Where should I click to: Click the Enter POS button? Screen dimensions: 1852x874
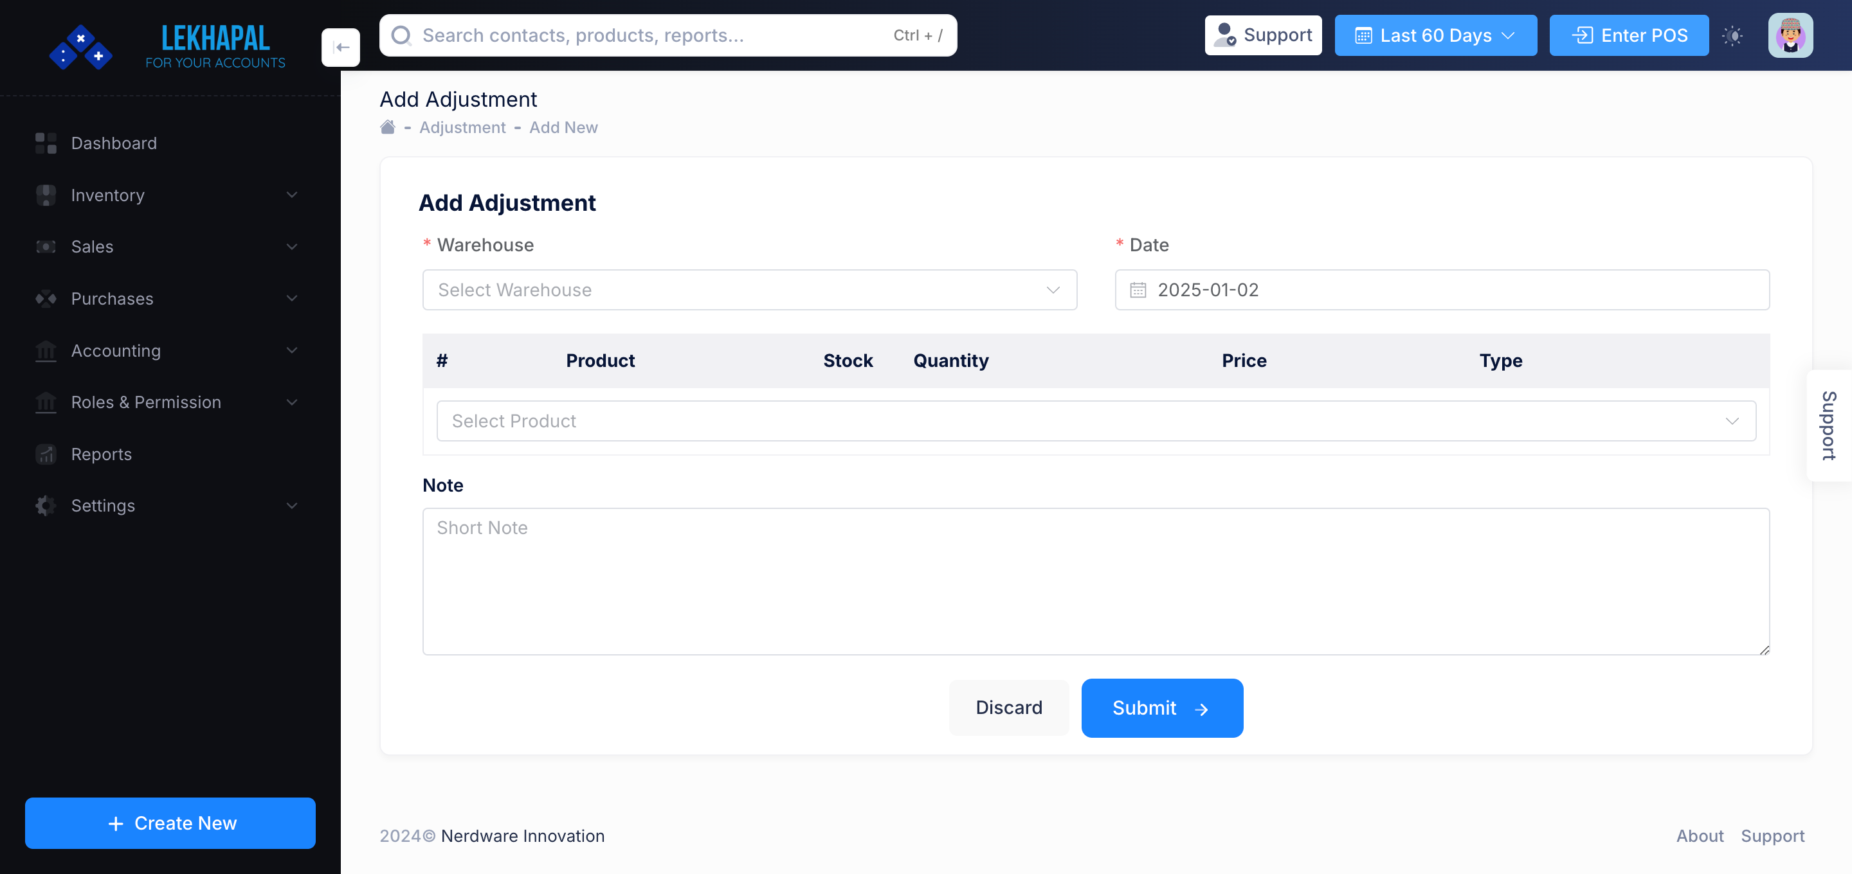click(1628, 35)
